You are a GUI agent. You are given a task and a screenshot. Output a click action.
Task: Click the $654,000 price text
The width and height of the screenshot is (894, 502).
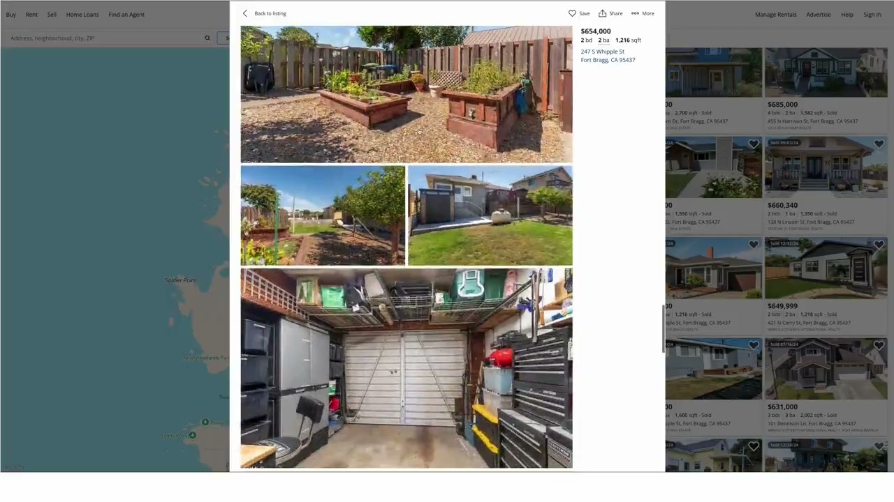pyautogui.click(x=596, y=31)
